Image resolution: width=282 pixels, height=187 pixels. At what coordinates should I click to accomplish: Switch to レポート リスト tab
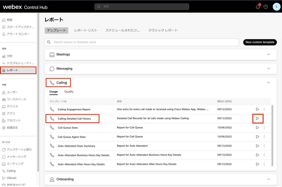[86, 30]
